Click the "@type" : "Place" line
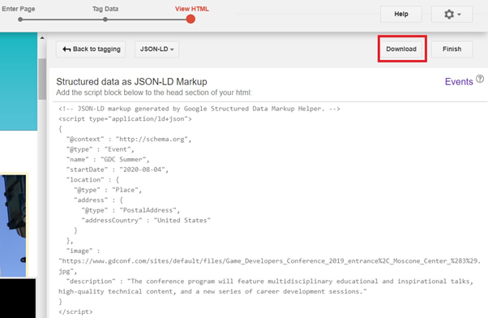 [108, 190]
